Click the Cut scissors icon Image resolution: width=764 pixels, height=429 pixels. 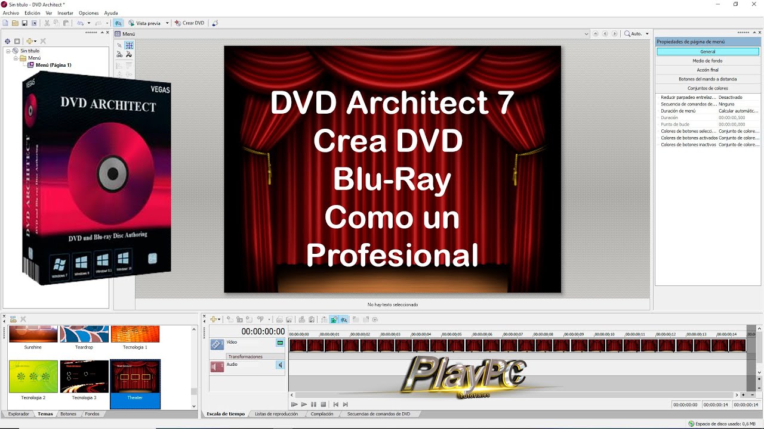(x=47, y=23)
